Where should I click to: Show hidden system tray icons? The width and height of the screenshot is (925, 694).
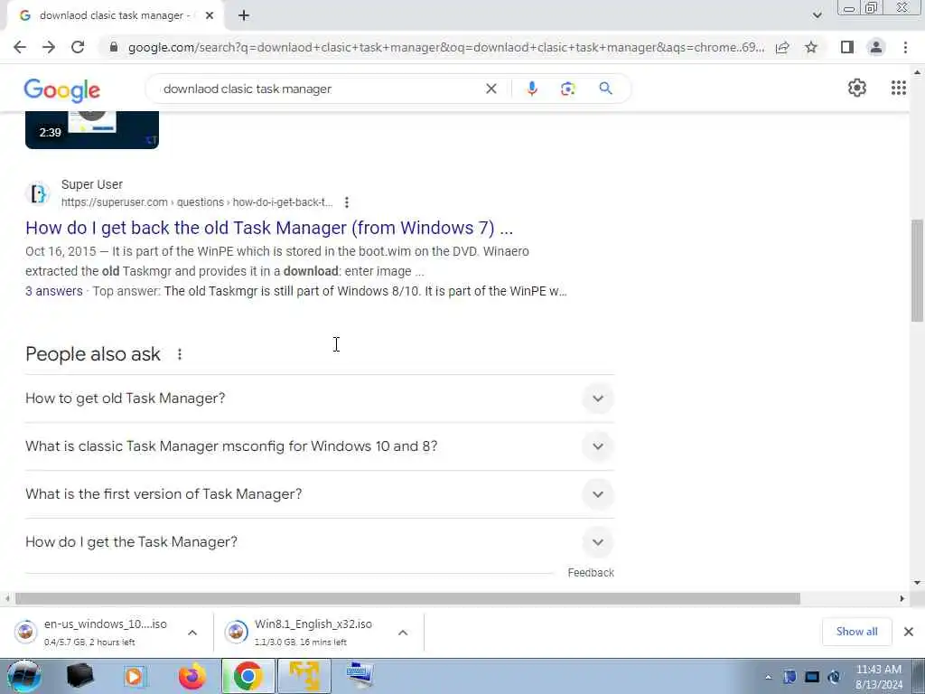(768, 677)
